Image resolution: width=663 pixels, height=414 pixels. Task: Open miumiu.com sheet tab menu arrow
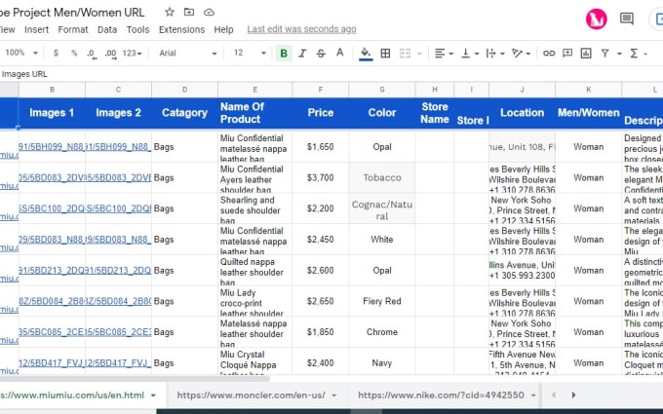click(x=153, y=395)
